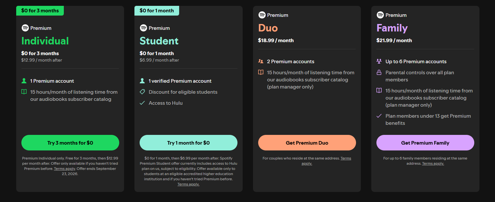The image size is (495, 202).
Task: Click the lock icon for Parental controls
Action: pos(379,73)
